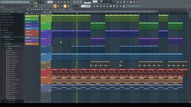Click the tempo display field
Viewport: 191px width, 107px height.
50,2
